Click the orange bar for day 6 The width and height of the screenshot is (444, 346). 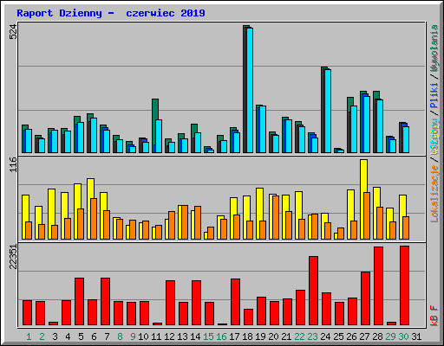pyautogui.click(x=94, y=219)
